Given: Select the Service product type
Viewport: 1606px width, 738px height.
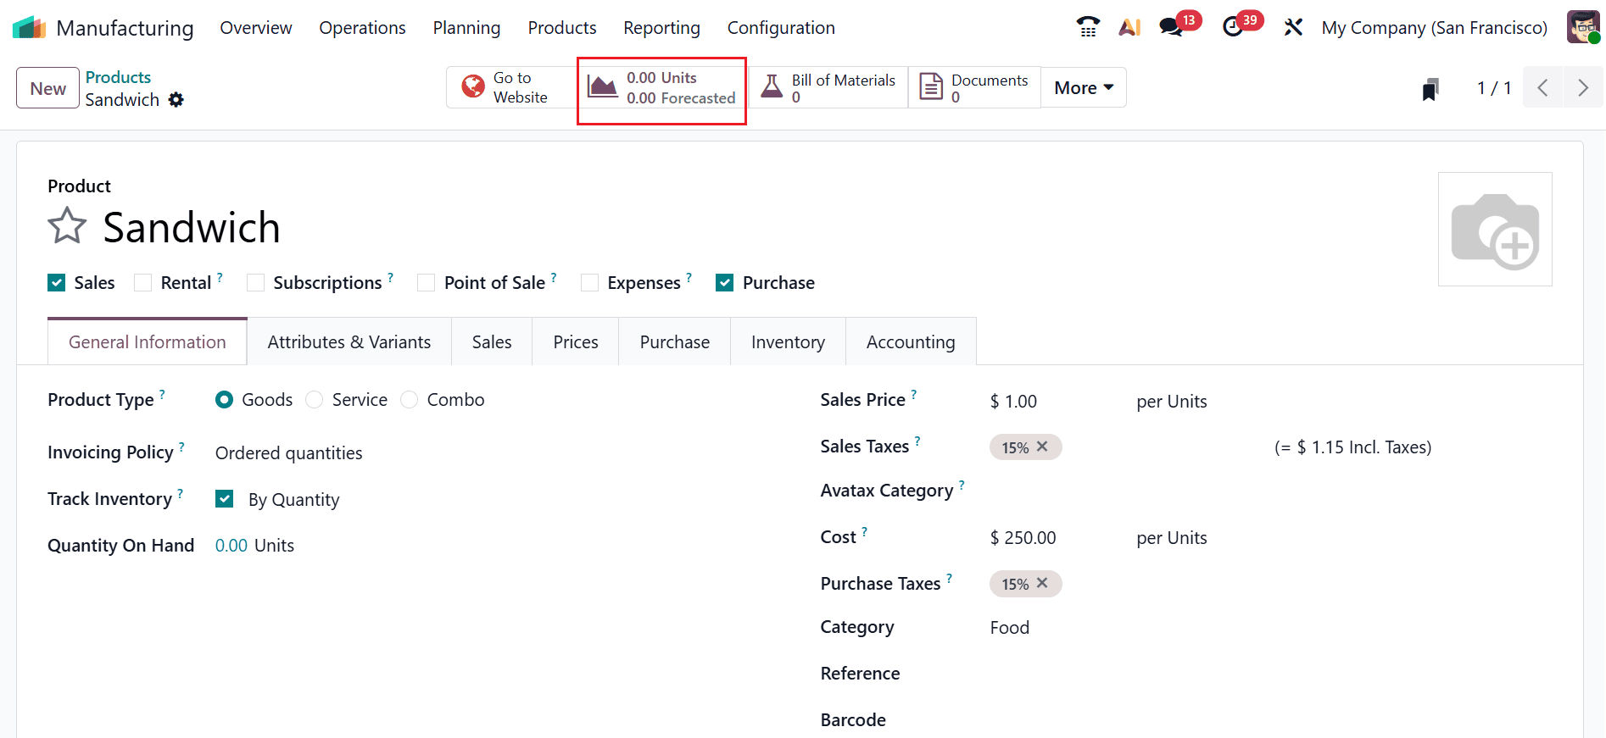Looking at the screenshot, I should point(315,400).
